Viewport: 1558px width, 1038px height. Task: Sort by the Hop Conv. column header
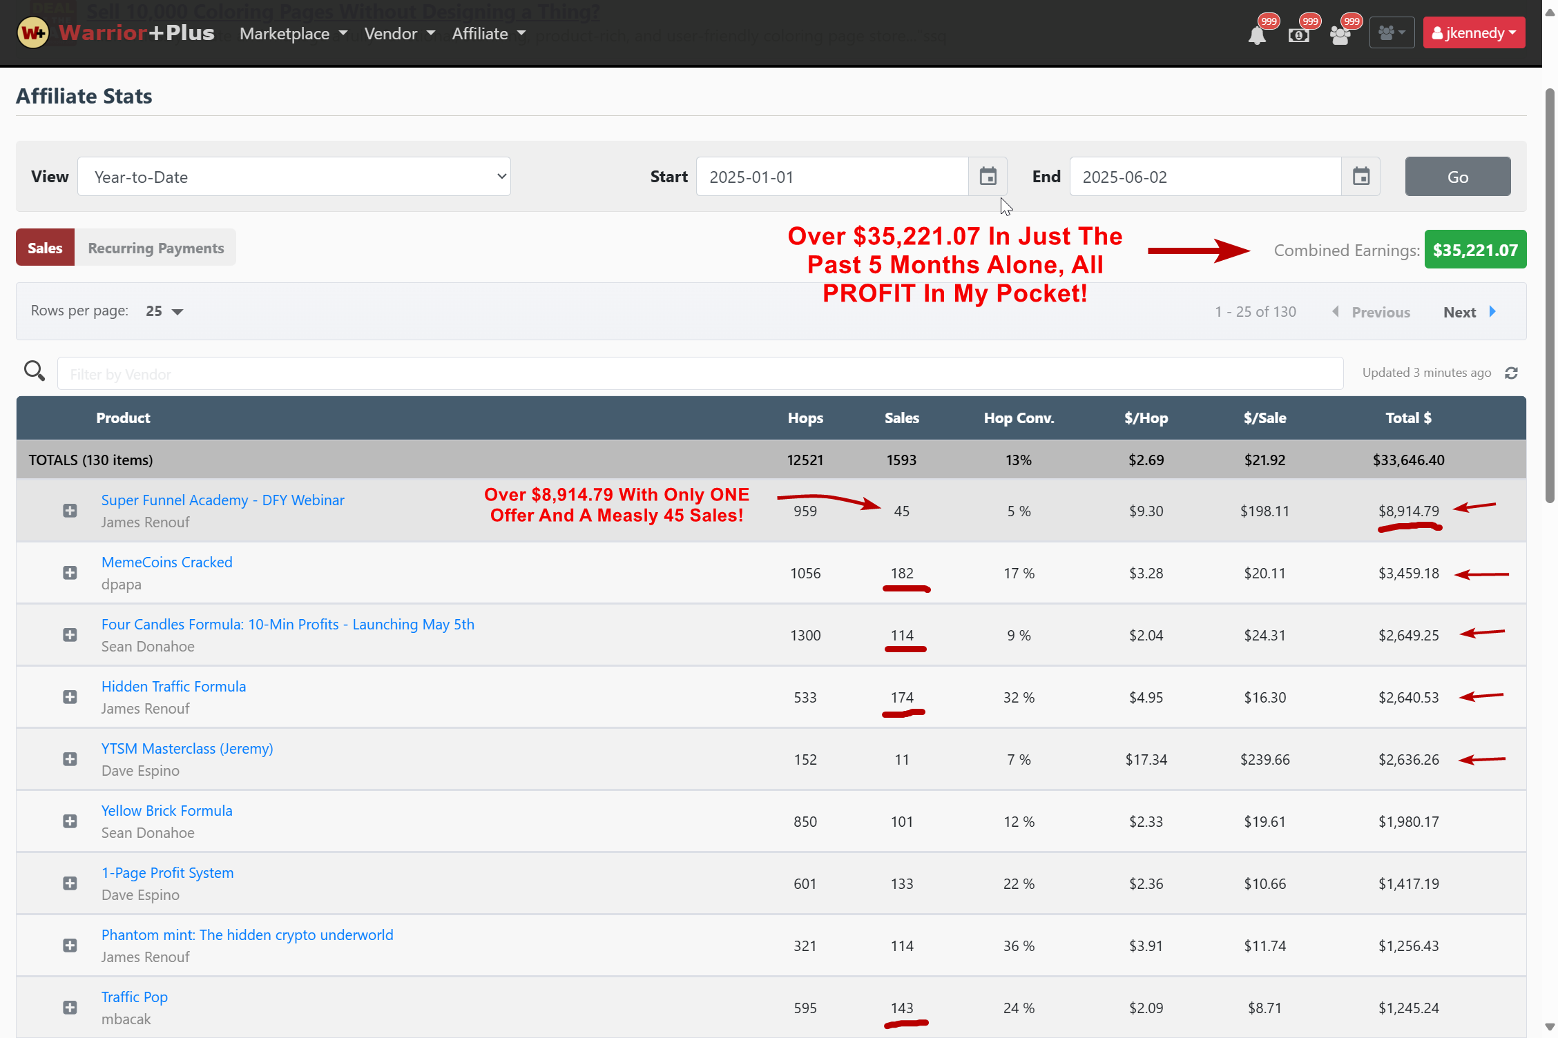[1019, 418]
